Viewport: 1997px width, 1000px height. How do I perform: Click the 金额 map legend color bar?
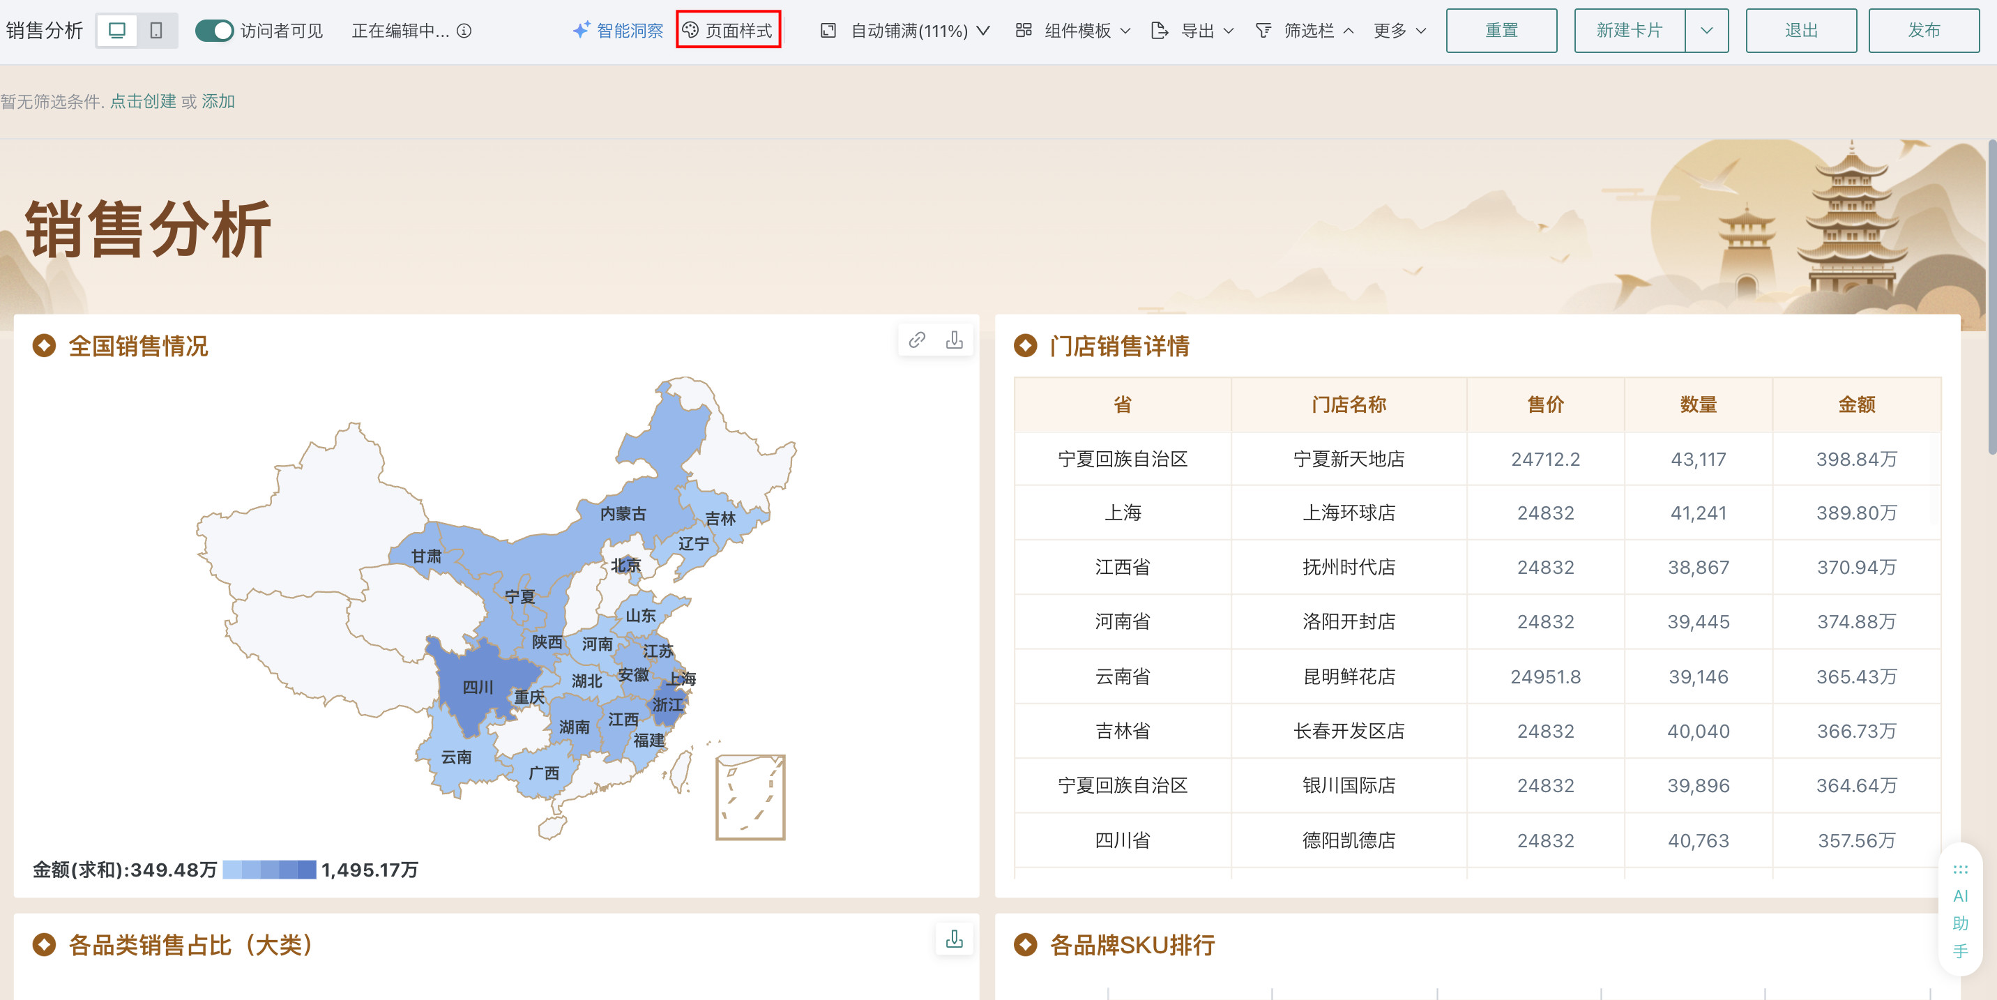pos(269,870)
